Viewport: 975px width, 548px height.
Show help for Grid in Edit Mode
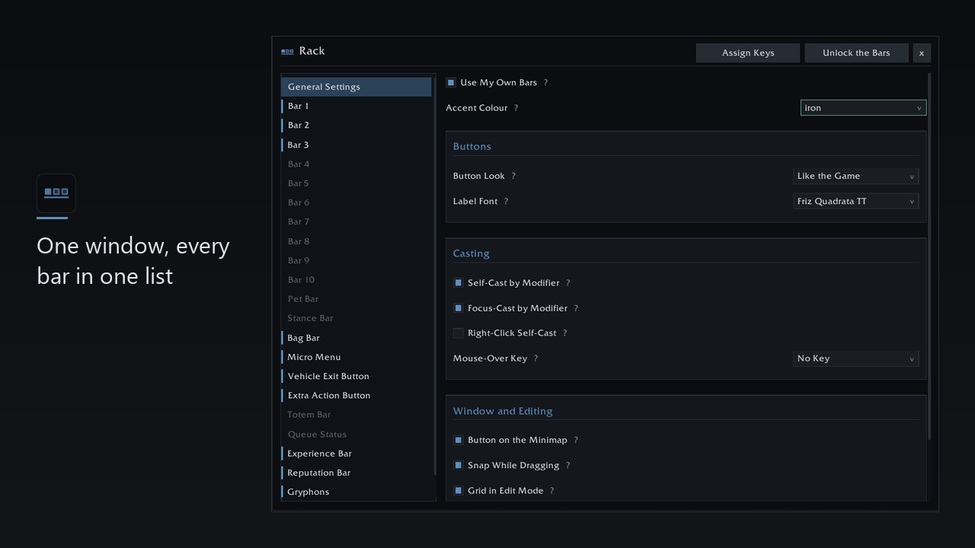coord(551,491)
